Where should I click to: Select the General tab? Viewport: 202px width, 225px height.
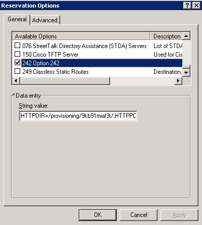point(17,19)
